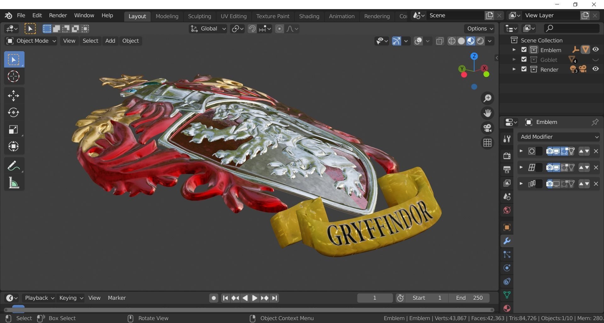The image size is (604, 323).
Task: Click the End frame field
Action: point(469,298)
